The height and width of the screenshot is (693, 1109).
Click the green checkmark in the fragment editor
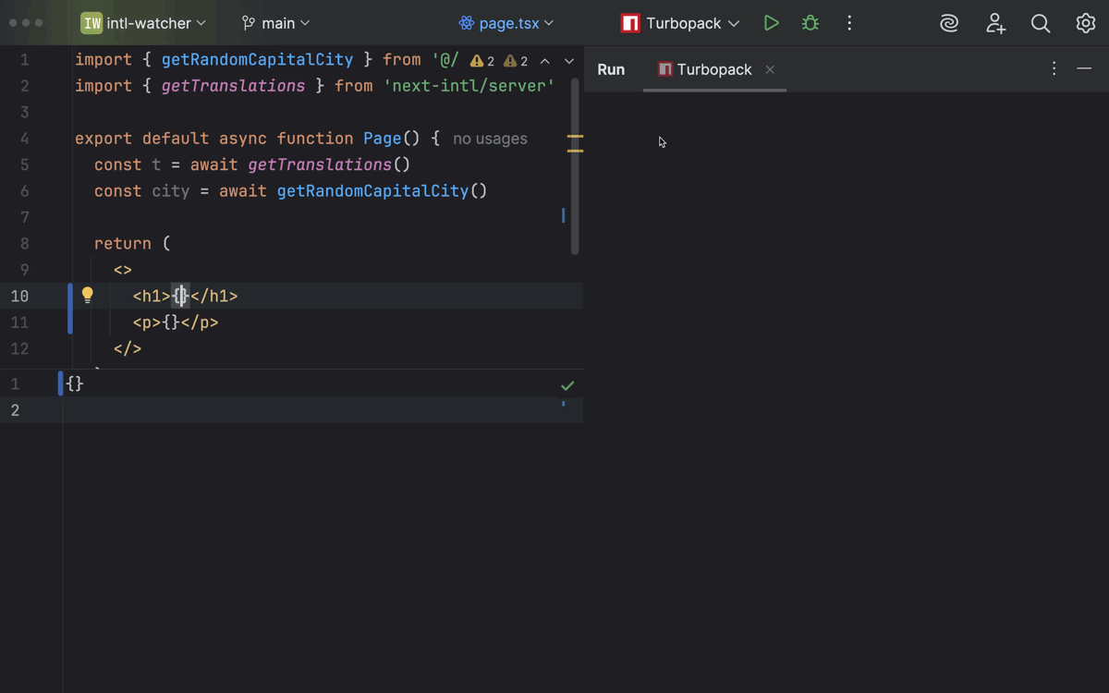[x=567, y=385]
